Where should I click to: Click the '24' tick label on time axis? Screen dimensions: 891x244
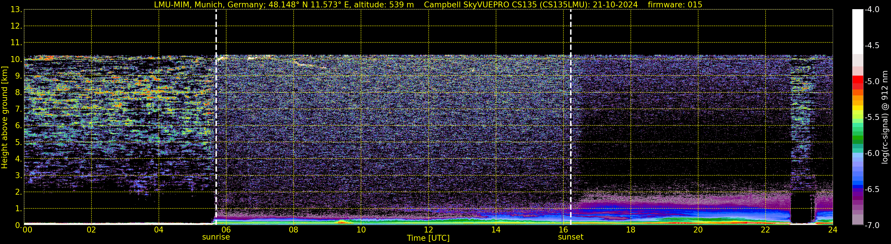(832, 230)
